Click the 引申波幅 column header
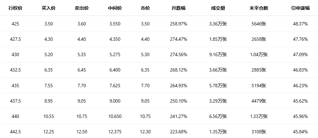 300,8
